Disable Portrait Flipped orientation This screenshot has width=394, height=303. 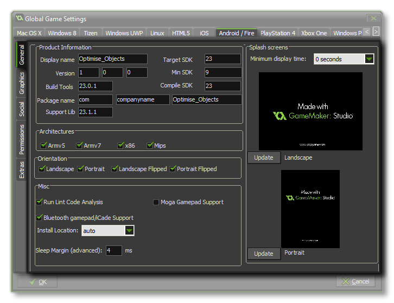pyautogui.click(x=173, y=169)
